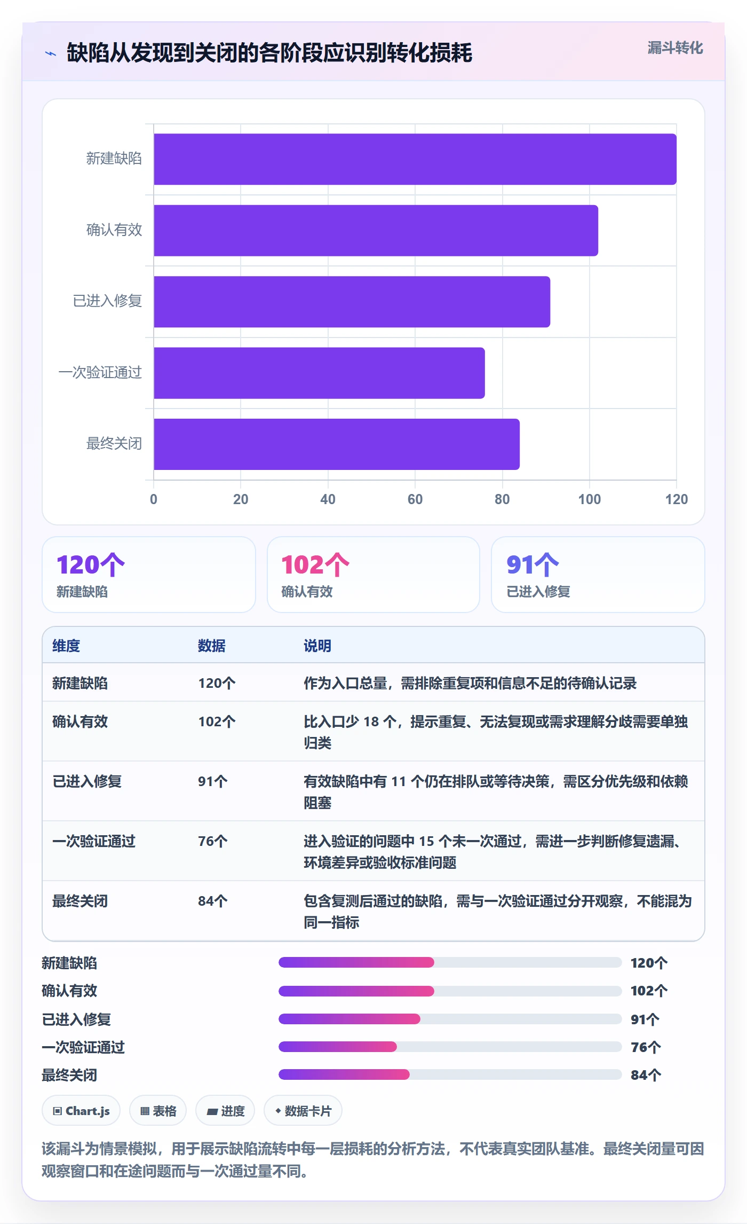Click the 表格 tag chip
The image size is (747, 1224).
pos(158,1111)
